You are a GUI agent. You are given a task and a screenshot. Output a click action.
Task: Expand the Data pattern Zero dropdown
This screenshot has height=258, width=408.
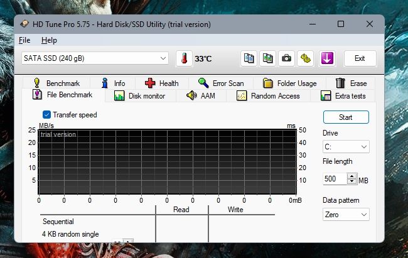click(x=346, y=215)
